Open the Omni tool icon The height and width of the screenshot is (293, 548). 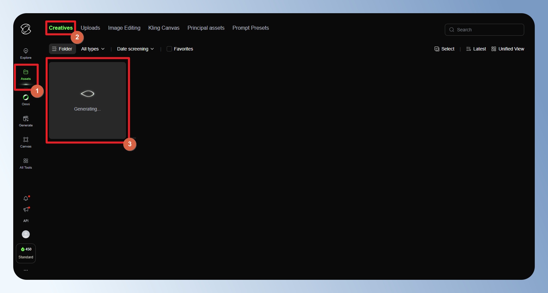pos(26,100)
